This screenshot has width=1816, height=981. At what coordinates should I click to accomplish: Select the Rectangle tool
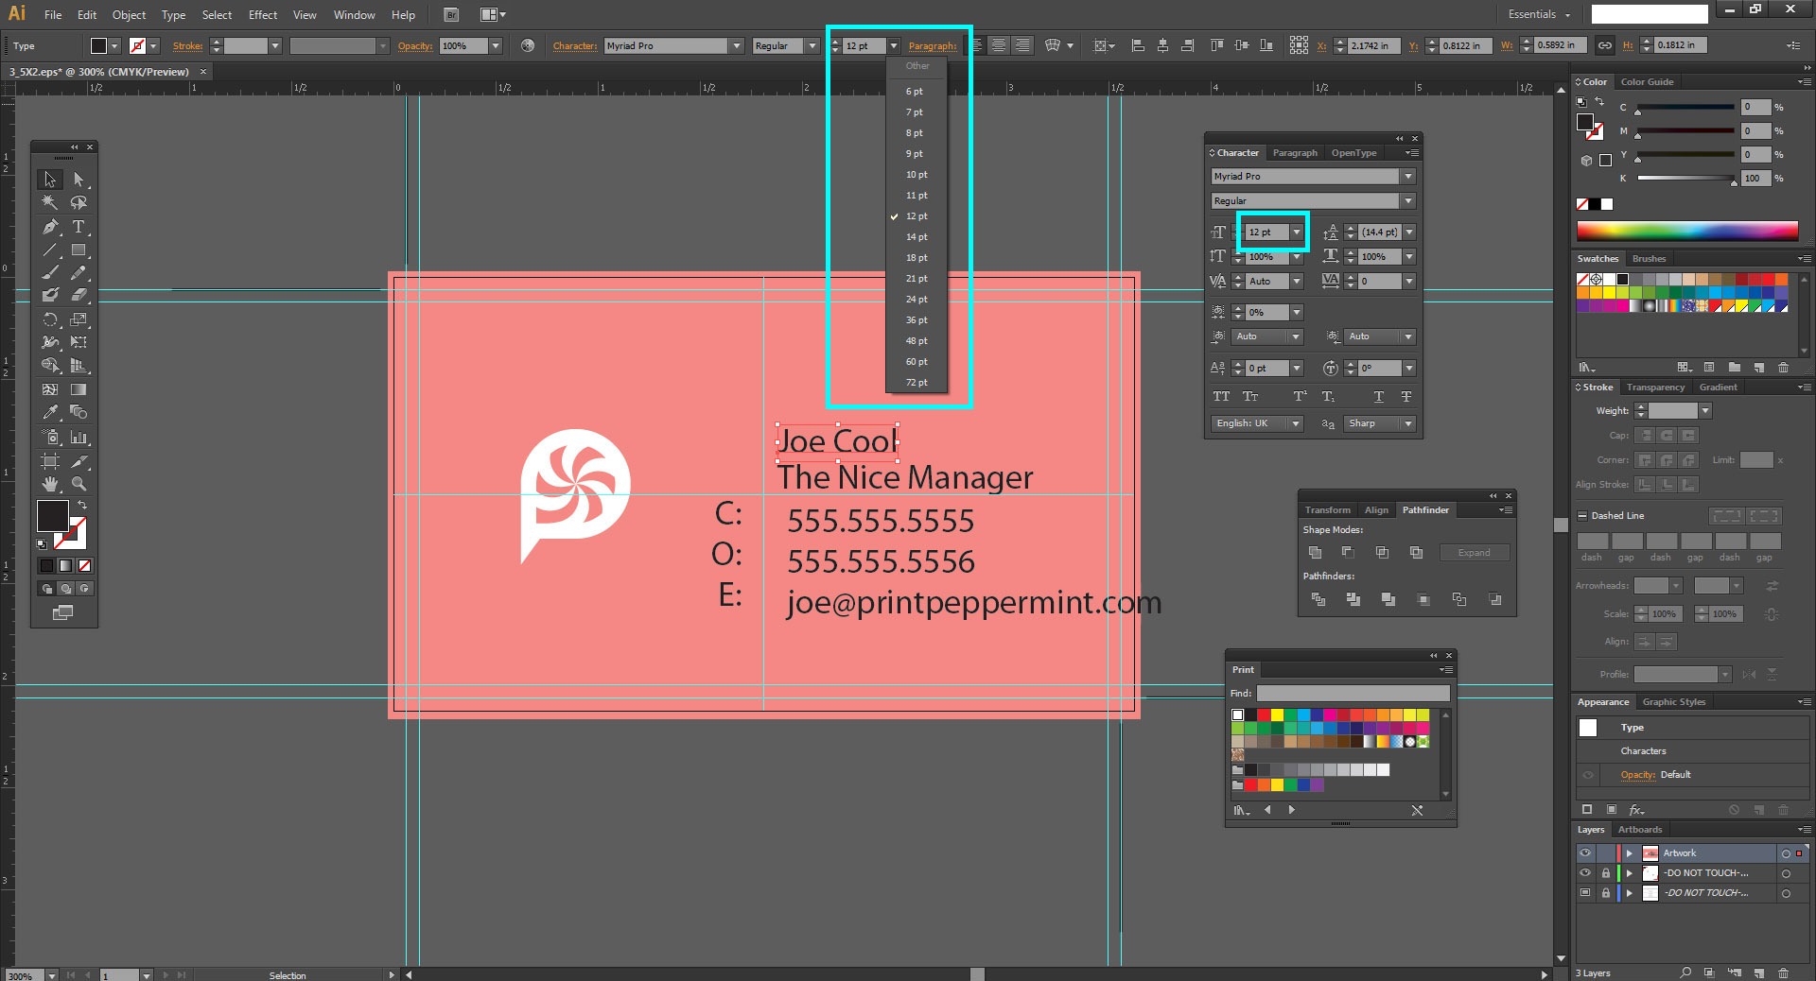(79, 250)
